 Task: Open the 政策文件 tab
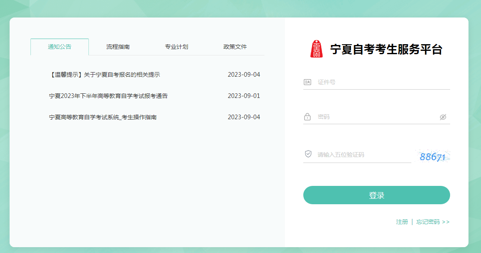pos(235,47)
